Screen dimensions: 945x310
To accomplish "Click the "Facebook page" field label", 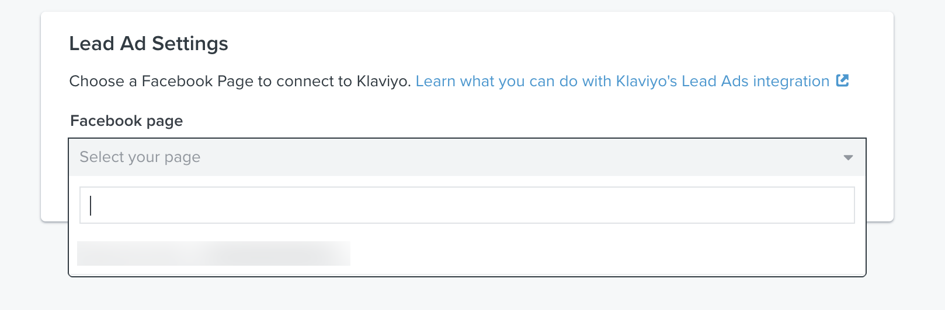I will click(127, 121).
